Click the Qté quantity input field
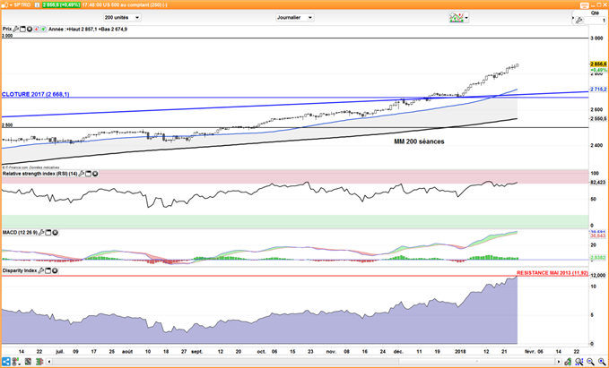 pos(595,21)
